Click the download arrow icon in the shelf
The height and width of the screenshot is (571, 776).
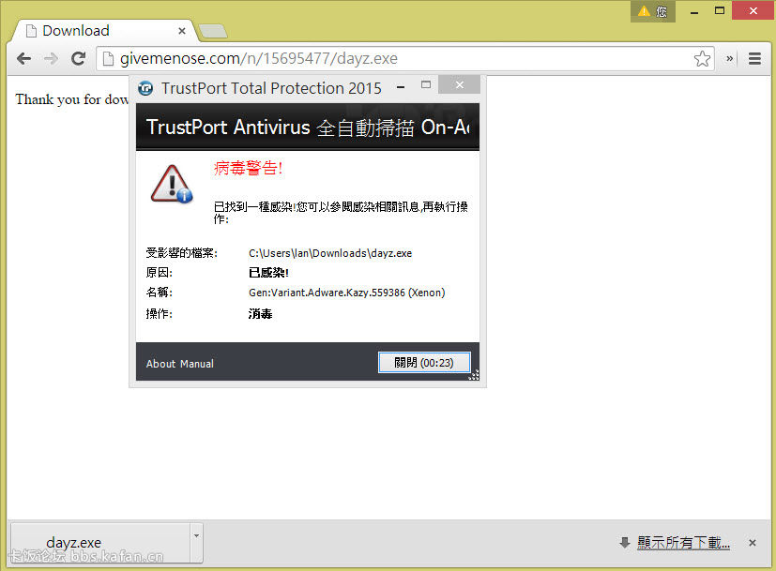pos(625,542)
